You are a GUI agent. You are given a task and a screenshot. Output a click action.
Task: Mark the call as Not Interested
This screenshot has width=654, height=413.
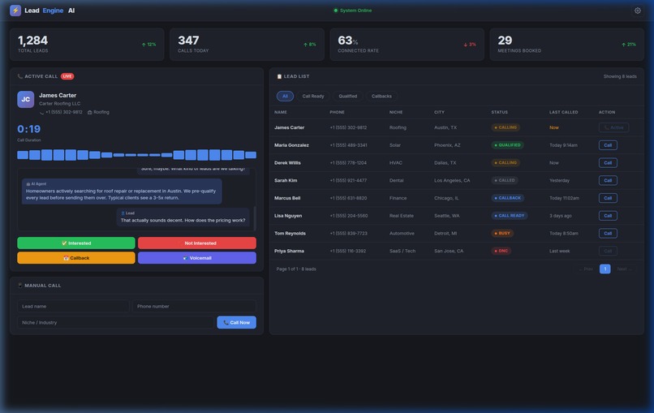click(x=197, y=243)
